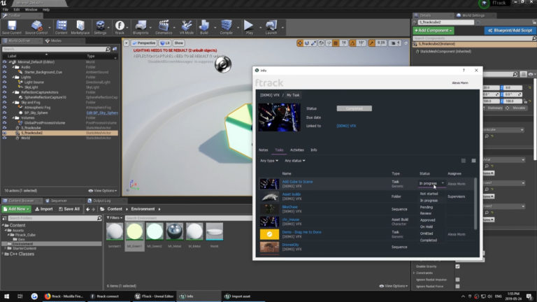Open the Any status filter dropdown
Screen dimensions: 537x302
pyautogui.click(x=295, y=161)
